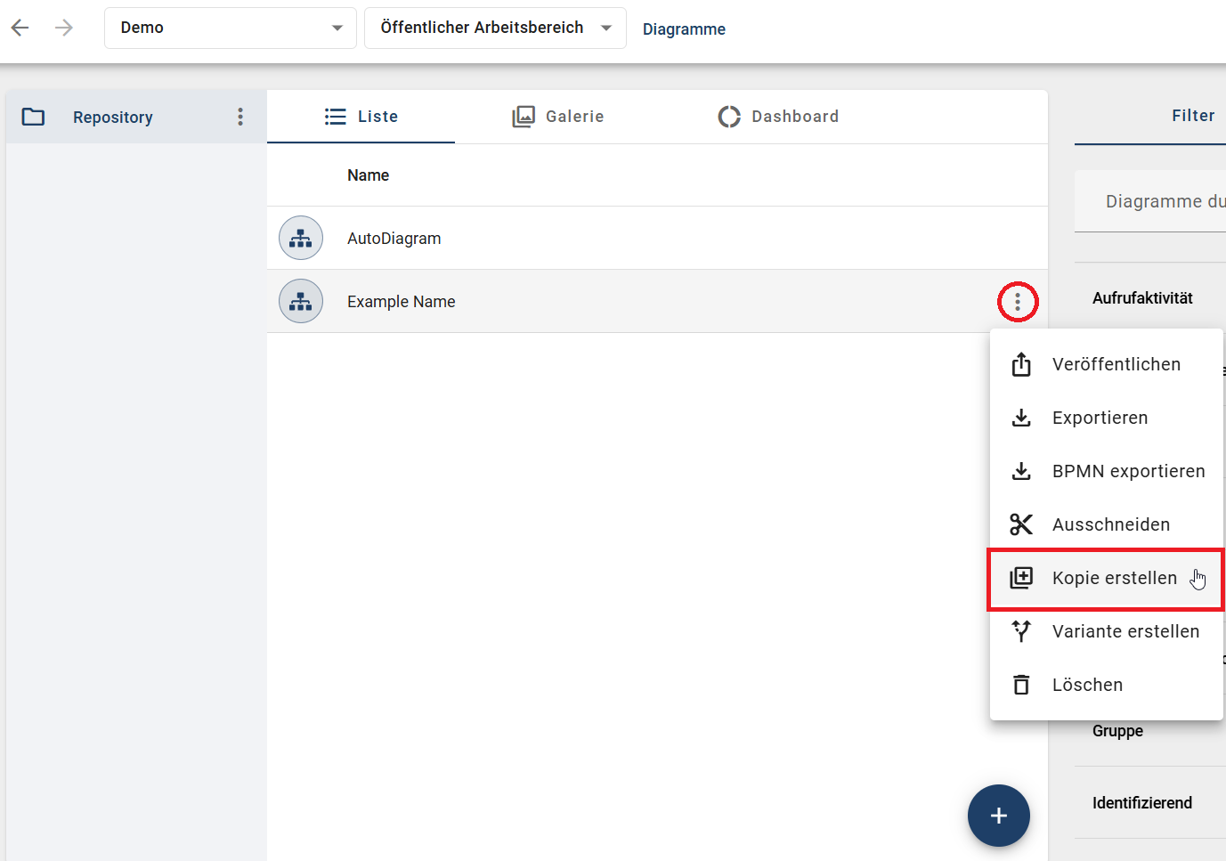This screenshot has height=861, width=1226.
Task: Switch to the Galerie tab
Action: (x=558, y=117)
